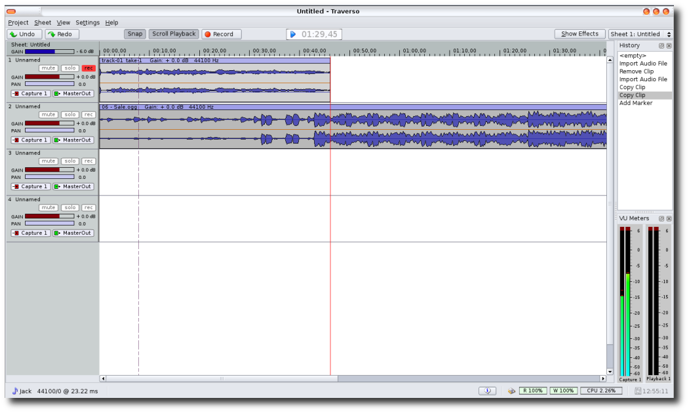Click the Undo button with green arrow

(24, 34)
